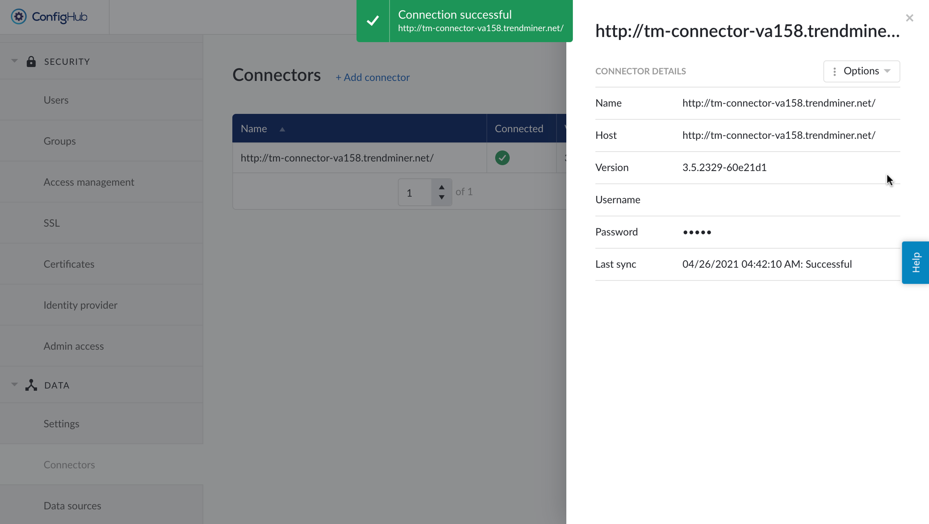929x524 pixels.
Task: Collapse the DATA section
Action: [14, 384]
